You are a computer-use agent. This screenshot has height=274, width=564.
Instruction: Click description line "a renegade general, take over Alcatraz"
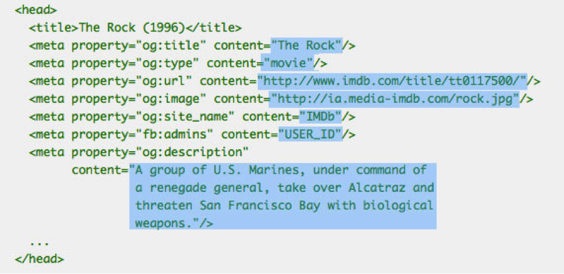(x=285, y=187)
